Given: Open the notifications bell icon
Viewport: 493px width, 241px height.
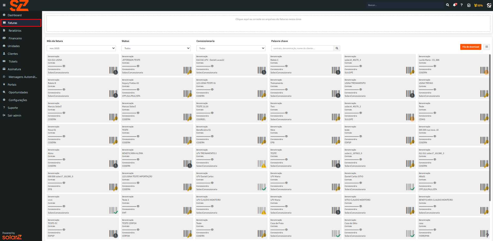Looking at the screenshot, I should (455, 5).
